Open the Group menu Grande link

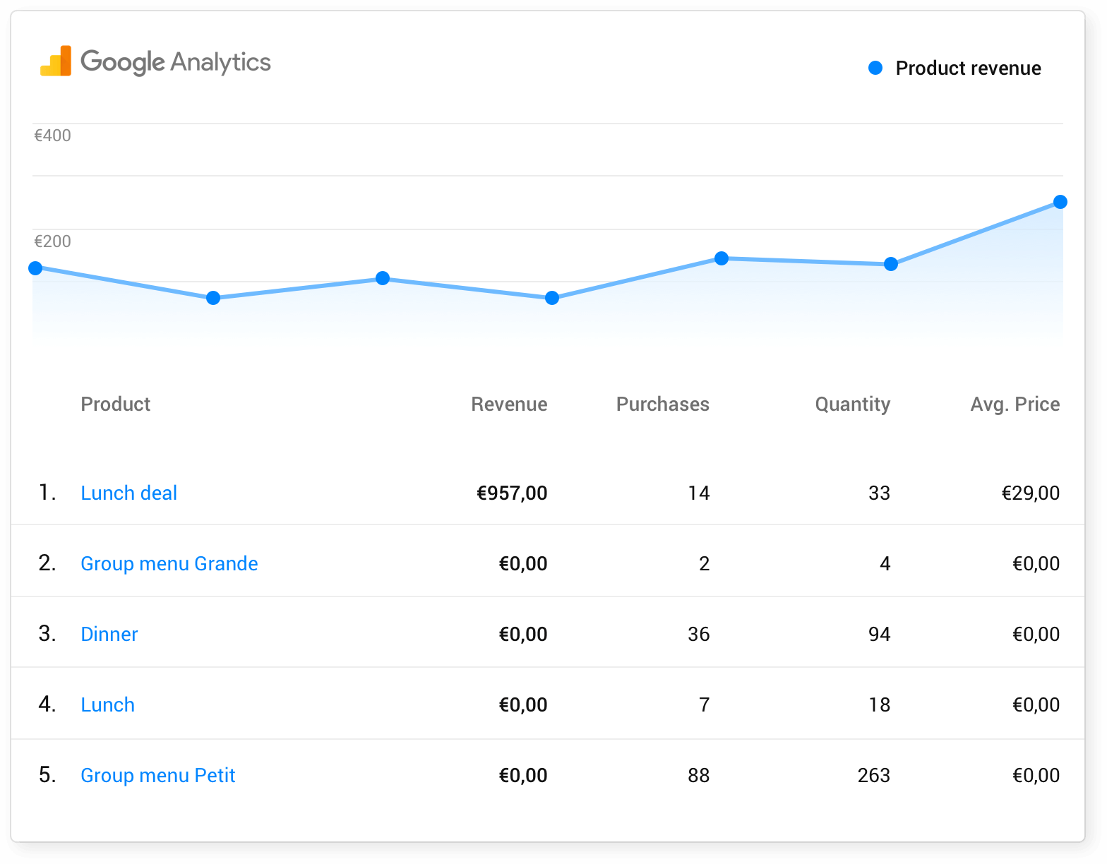169,563
